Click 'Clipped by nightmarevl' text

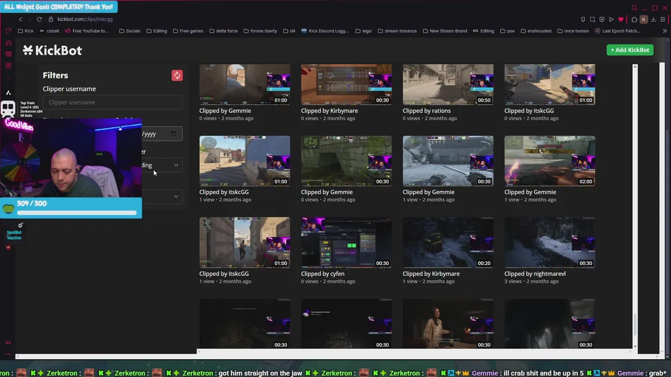click(x=535, y=273)
